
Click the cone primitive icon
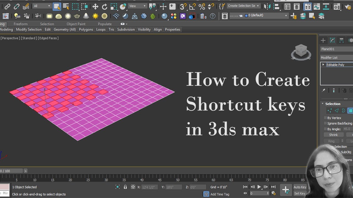[86, 16]
